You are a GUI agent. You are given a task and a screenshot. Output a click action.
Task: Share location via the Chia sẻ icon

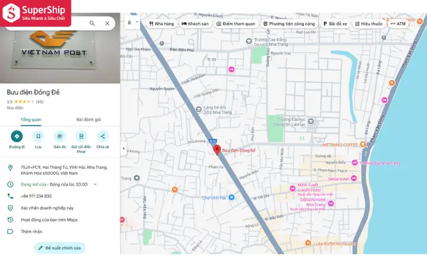coord(103,136)
